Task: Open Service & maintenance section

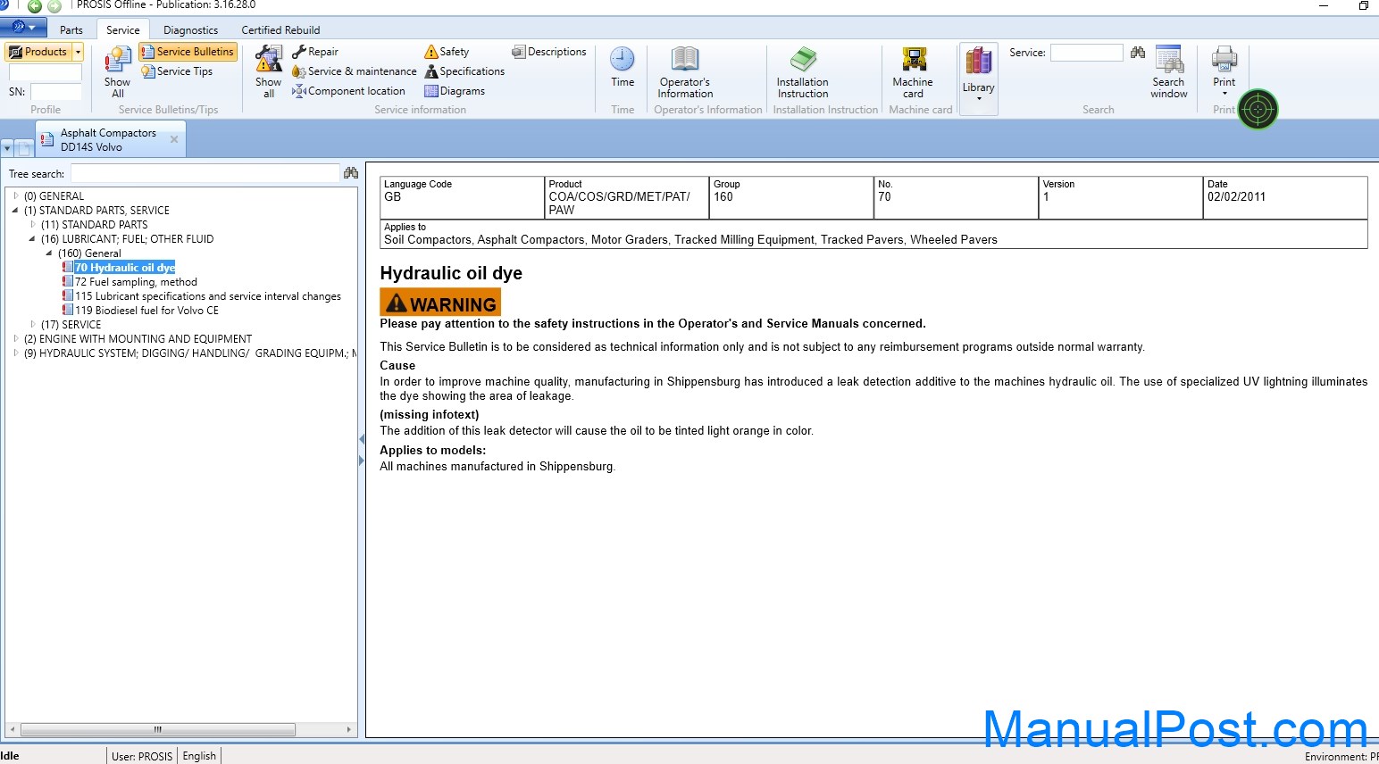Action: point(355,71)
